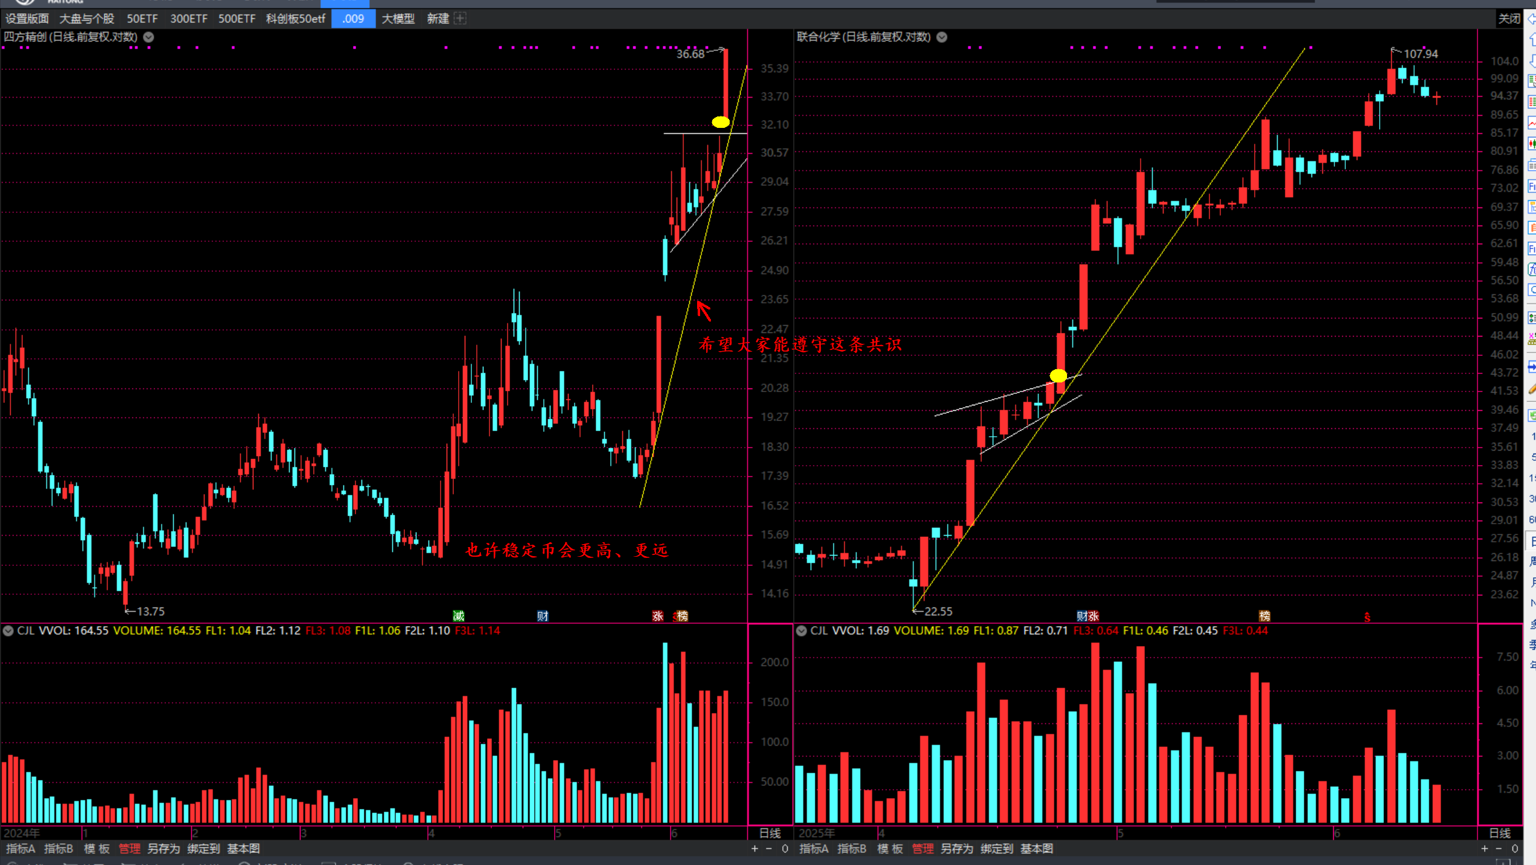This screenshot has height=865, width=1536.
Task: Expand the 四方精创 chart title dropdown
Action: click(148, 37)
